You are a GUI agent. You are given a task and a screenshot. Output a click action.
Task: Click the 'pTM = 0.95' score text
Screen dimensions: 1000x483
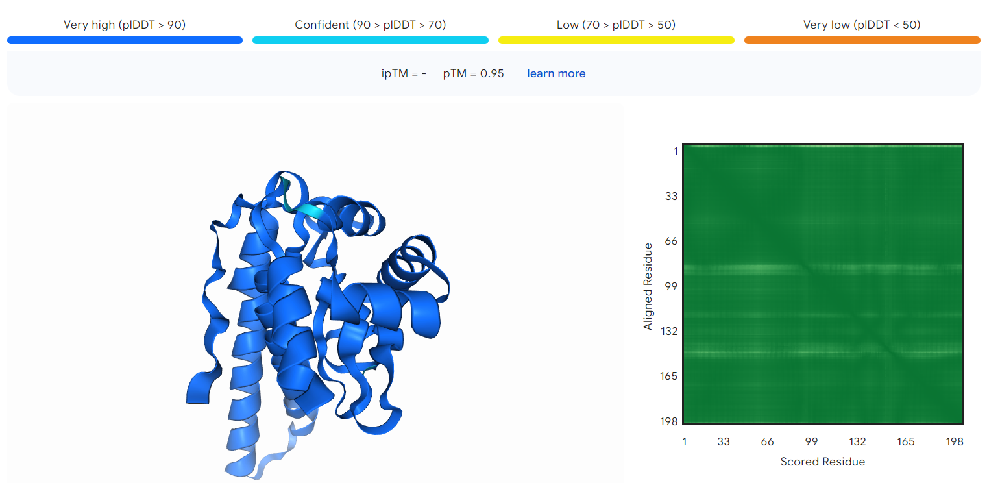[474, 73]
